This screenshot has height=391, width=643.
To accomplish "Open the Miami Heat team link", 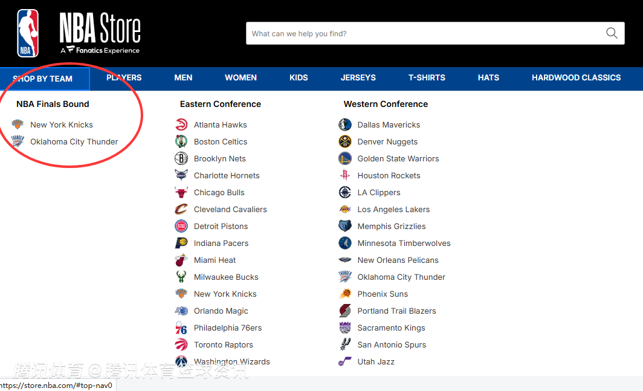I will click(x=215, y=260).
